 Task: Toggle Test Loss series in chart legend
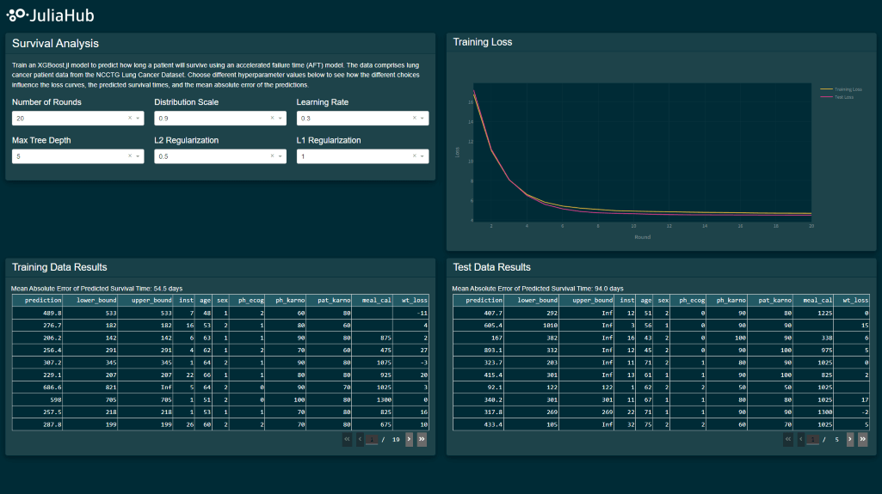point(841,97)
